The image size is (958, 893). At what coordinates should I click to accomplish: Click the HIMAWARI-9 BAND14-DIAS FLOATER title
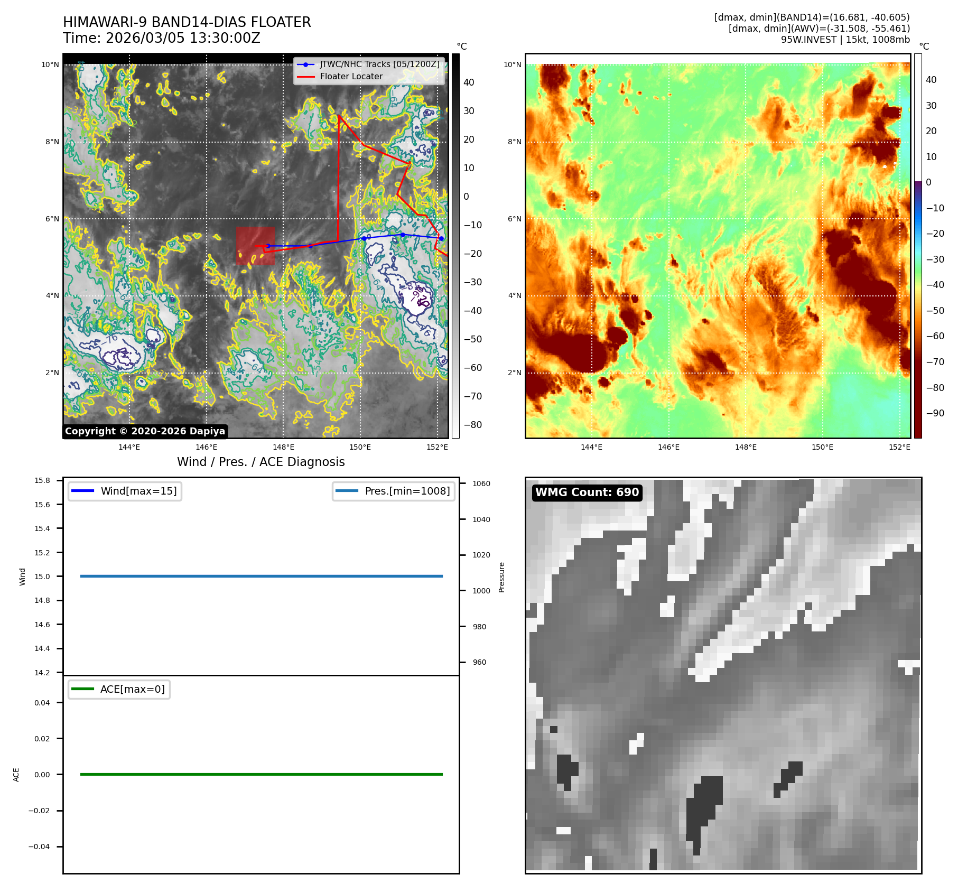click(187, 22)
